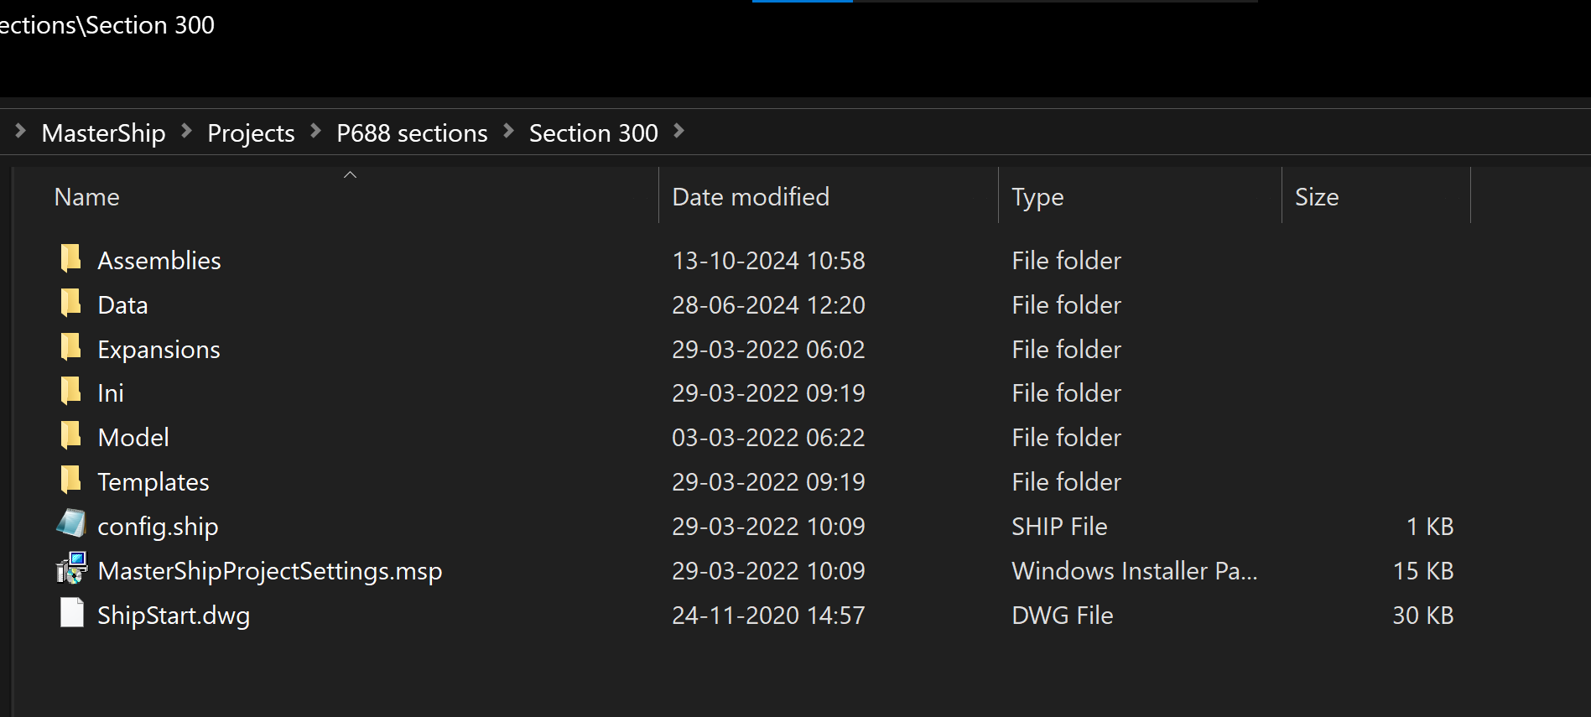Jump to P688 sections breadcrumb
This screenshot has height=717, width=1591.
pyautogui.click(x=412, y=133)
